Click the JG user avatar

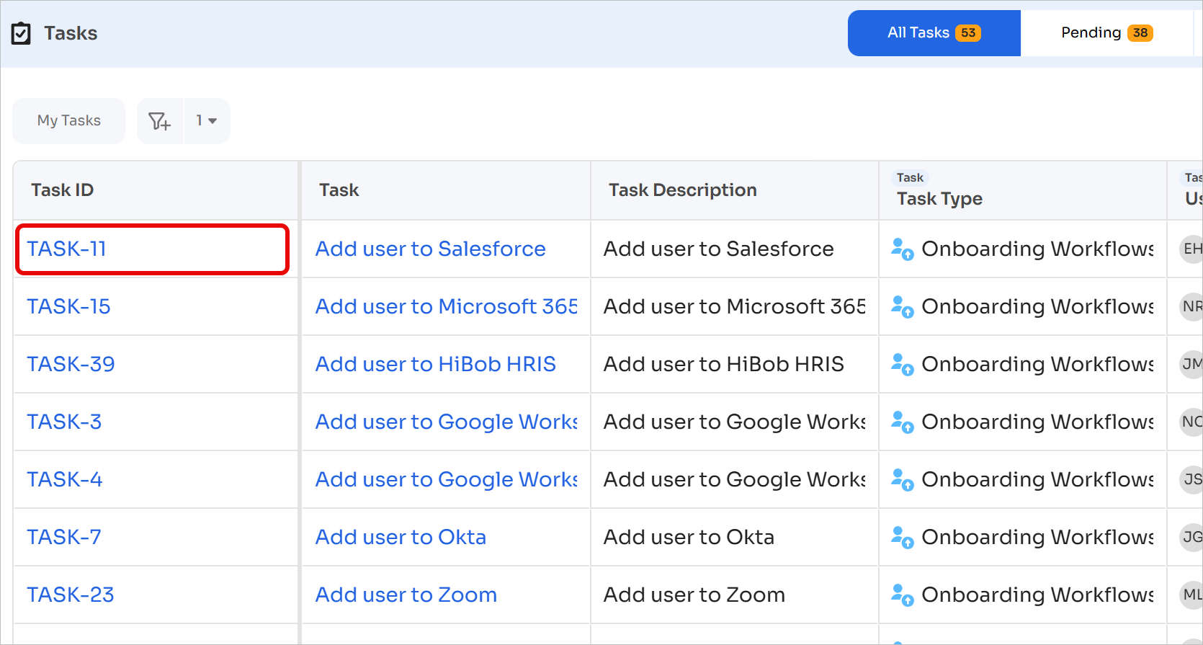click(1191, 537)
